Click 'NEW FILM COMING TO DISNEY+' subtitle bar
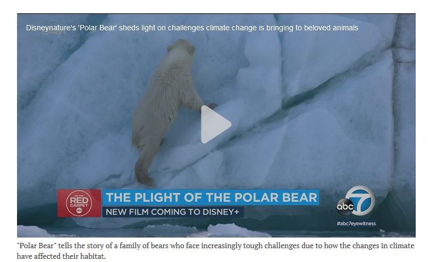 coord(173,212)
